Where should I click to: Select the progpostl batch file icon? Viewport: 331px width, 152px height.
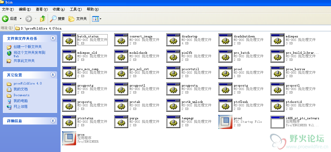121,89
